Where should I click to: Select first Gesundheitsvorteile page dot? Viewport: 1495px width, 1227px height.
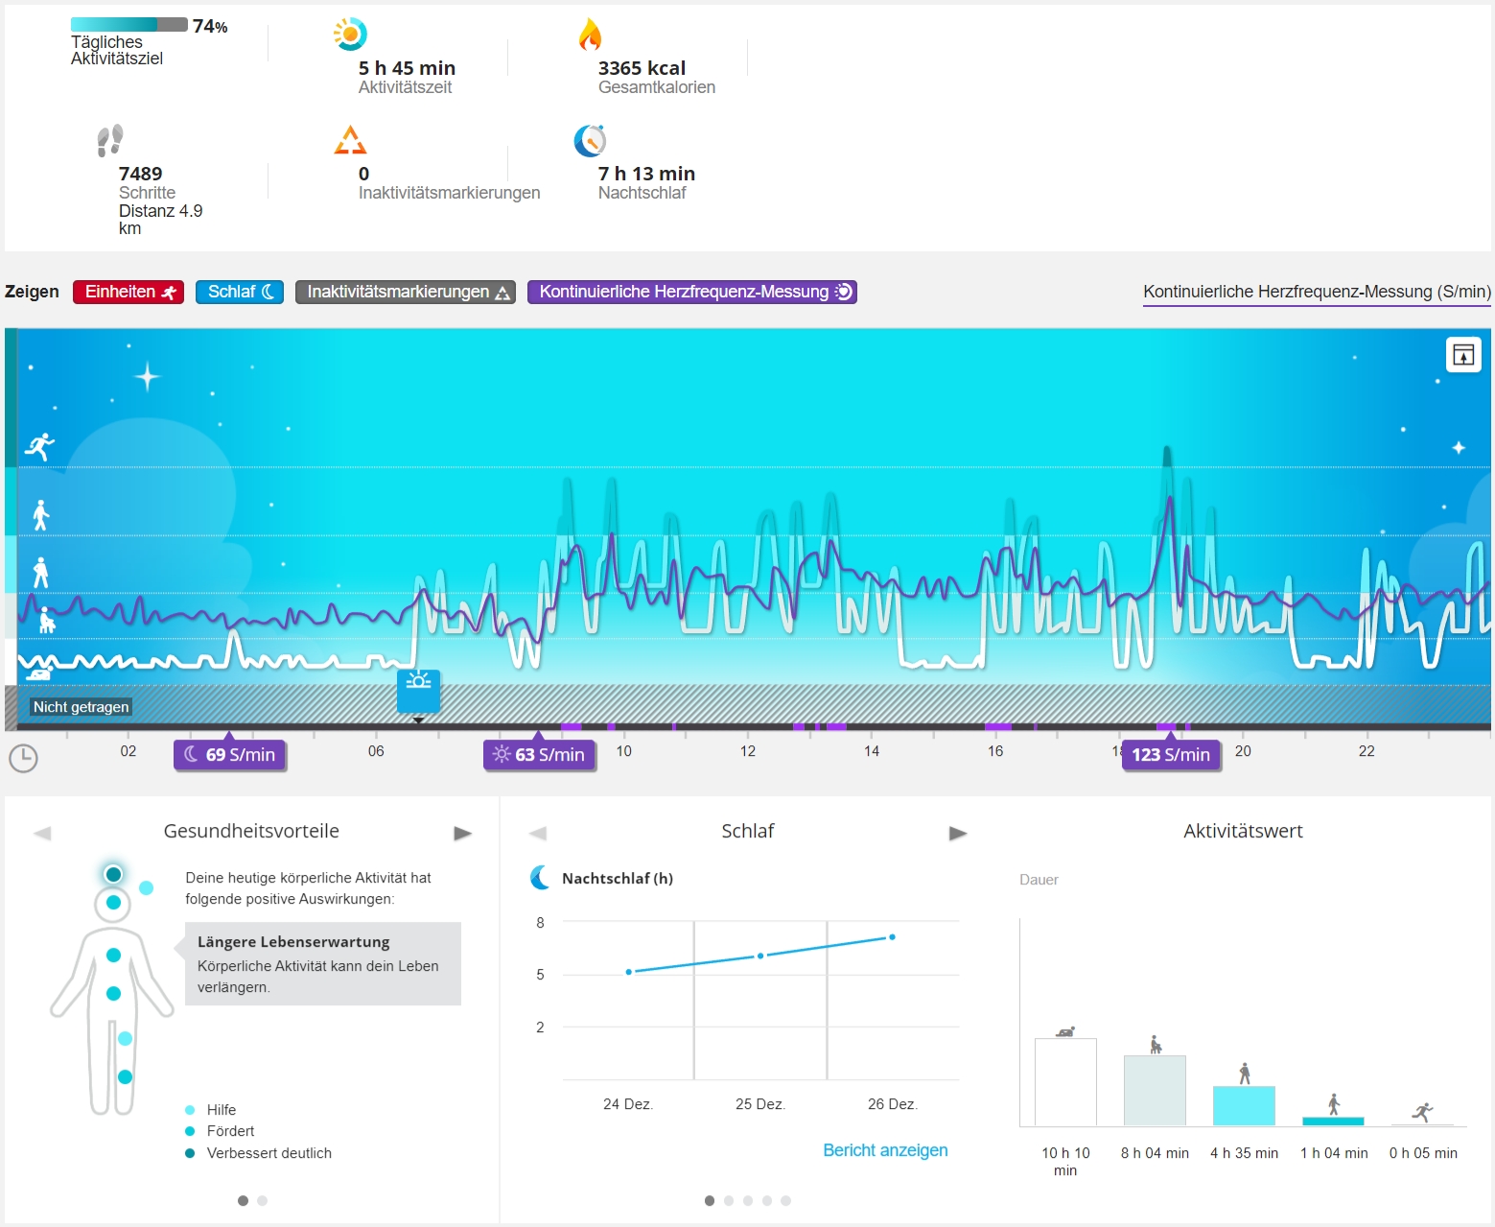(243, 1200)
